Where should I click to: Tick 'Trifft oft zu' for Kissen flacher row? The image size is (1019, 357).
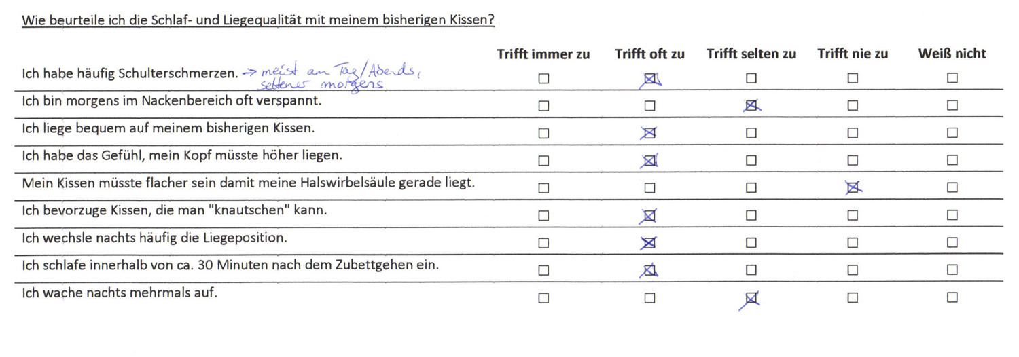(649, 188)
